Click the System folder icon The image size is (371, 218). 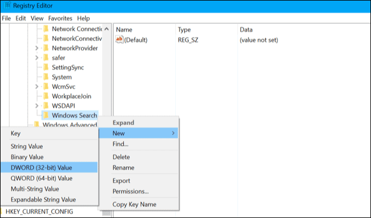(x=46, y=77)
